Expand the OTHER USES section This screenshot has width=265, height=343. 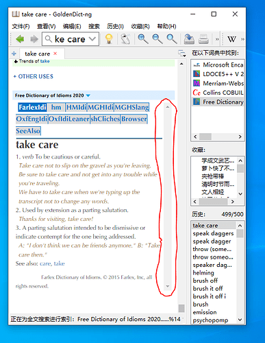34,76
